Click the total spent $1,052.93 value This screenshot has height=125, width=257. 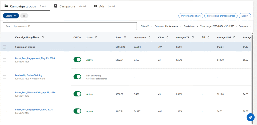tap(120, 47)
